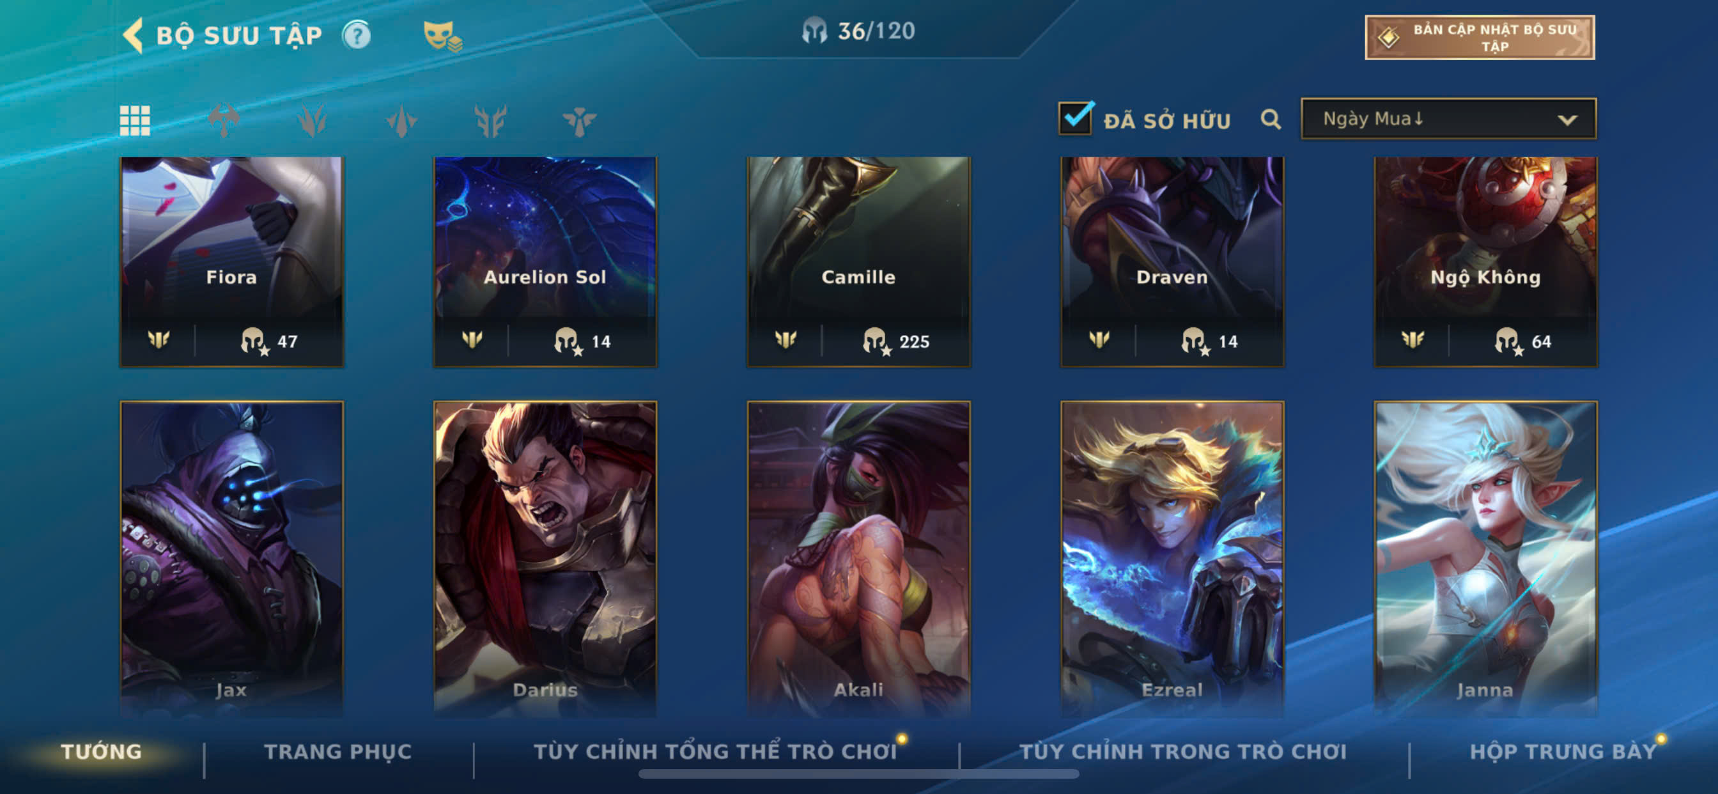Screen dimensions: 1718x794
Task: Filter by the fourth role emblem icon
Action: pyautogui.click(x=490, y=120)
